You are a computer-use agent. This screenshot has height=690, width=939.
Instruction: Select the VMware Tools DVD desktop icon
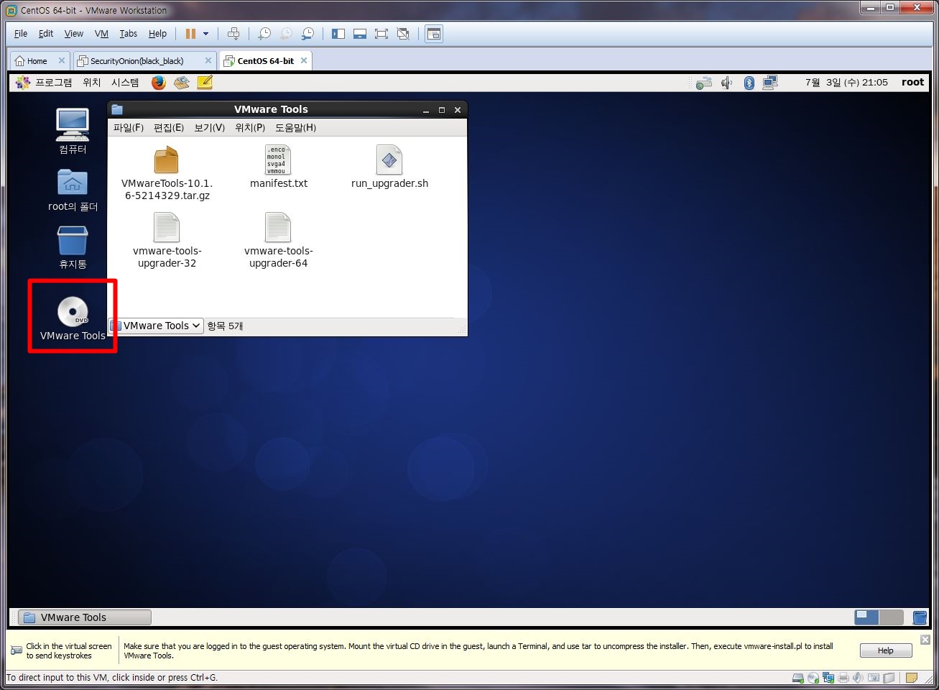click(73, 318)
